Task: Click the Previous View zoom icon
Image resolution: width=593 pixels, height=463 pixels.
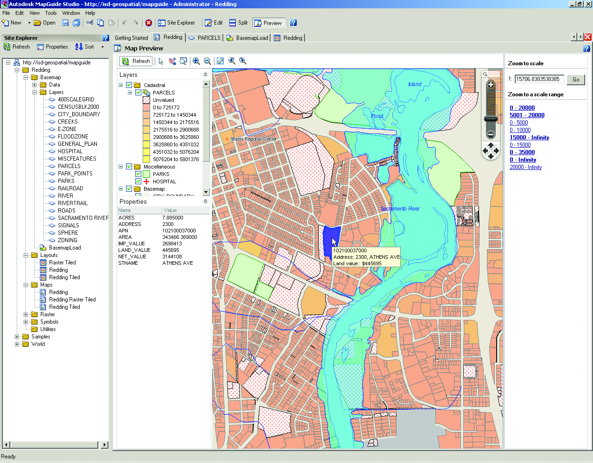Action: click(x=232, y=61)
